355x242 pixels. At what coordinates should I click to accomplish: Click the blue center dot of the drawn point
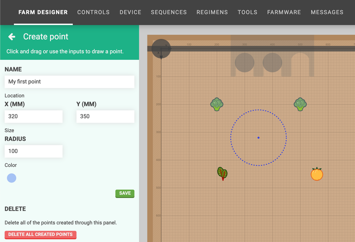point(259,138)
